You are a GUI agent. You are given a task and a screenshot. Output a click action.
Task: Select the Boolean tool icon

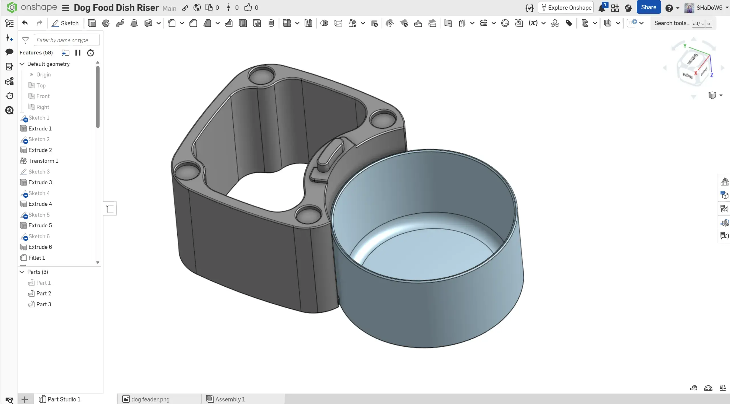pos(324,23)
